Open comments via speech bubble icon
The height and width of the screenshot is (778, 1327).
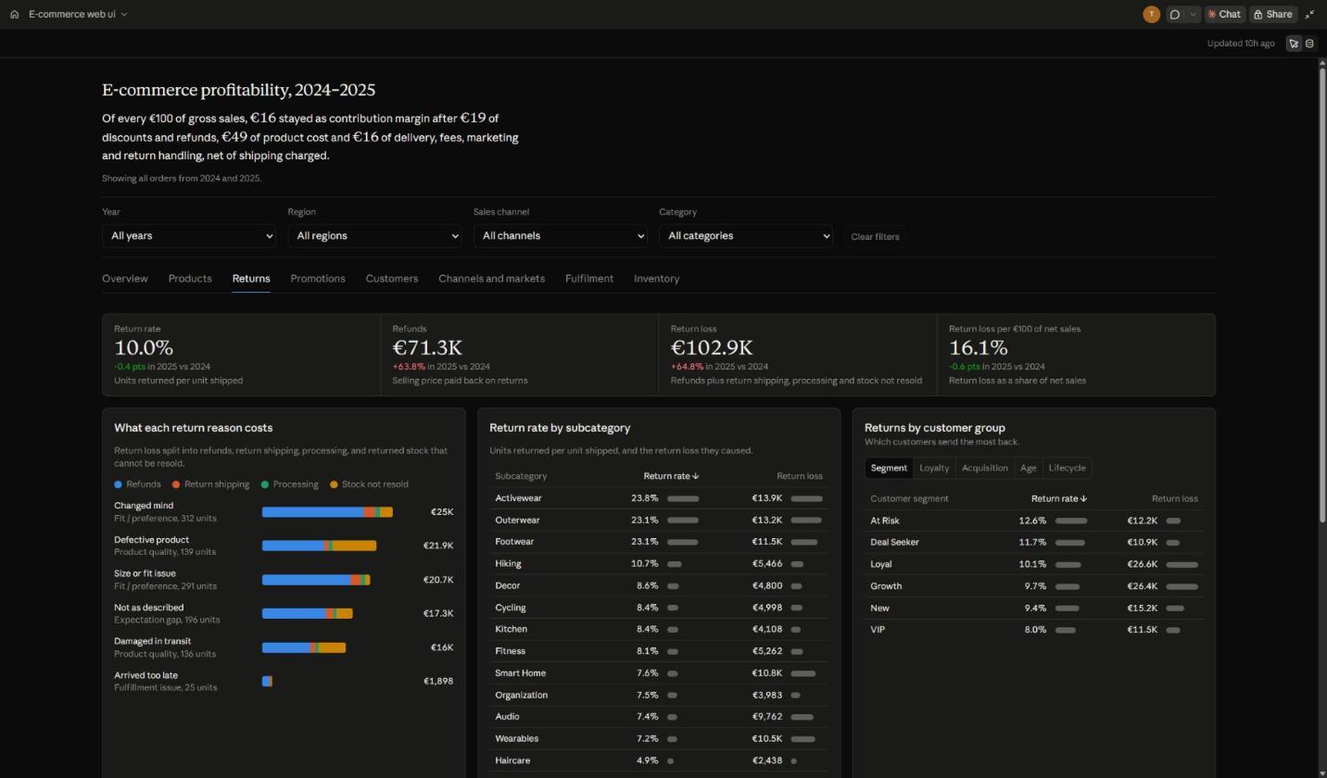tap(1175, 14)
